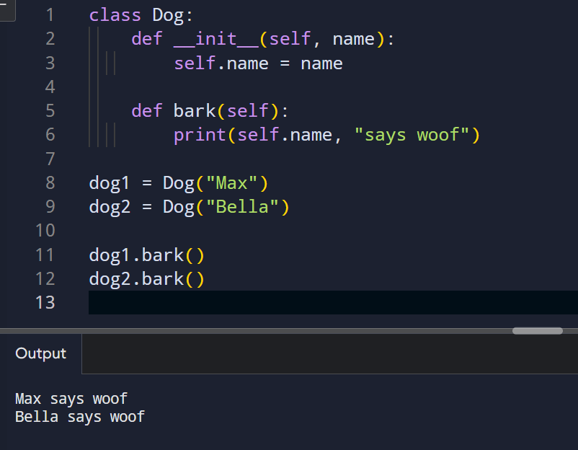Screen dimensions: 578x450
Task: Click the "says woof" string in print
Action: tap(416, 134)
